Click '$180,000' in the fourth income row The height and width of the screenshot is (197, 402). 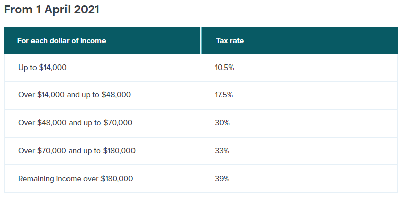tap(119, 151)
